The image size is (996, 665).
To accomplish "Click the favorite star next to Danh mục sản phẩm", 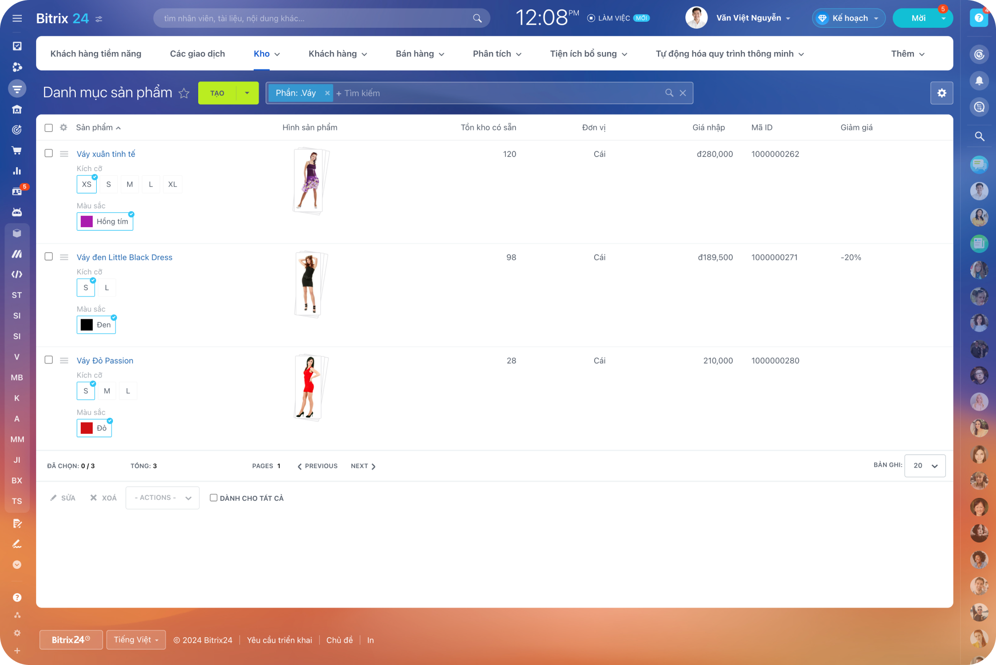I will [184, 93].
